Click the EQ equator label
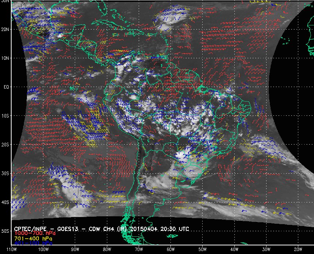The image size is (314, 254). point(6,87)
